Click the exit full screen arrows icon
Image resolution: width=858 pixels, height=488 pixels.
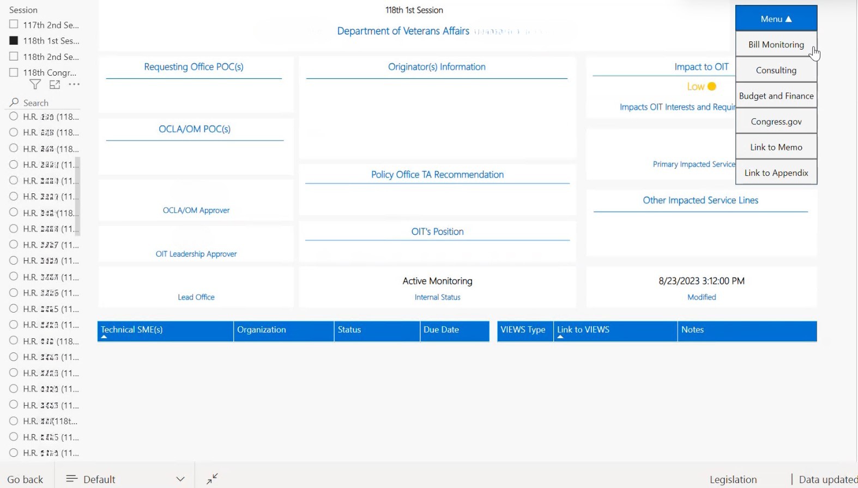click(x=212, y=478)
